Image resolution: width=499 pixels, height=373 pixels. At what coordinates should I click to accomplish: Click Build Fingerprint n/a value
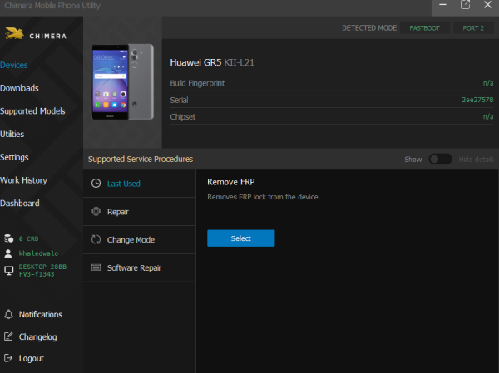488,83
